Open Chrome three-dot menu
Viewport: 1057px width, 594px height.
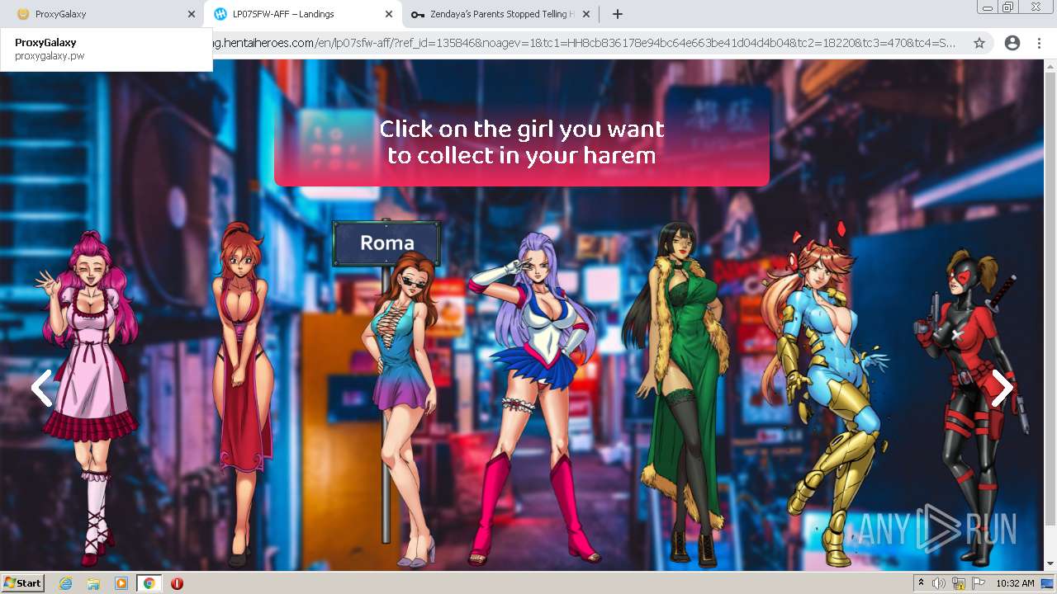click(x=1039, y=43)
